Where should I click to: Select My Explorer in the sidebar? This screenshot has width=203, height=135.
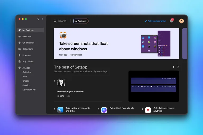[31, 30]
